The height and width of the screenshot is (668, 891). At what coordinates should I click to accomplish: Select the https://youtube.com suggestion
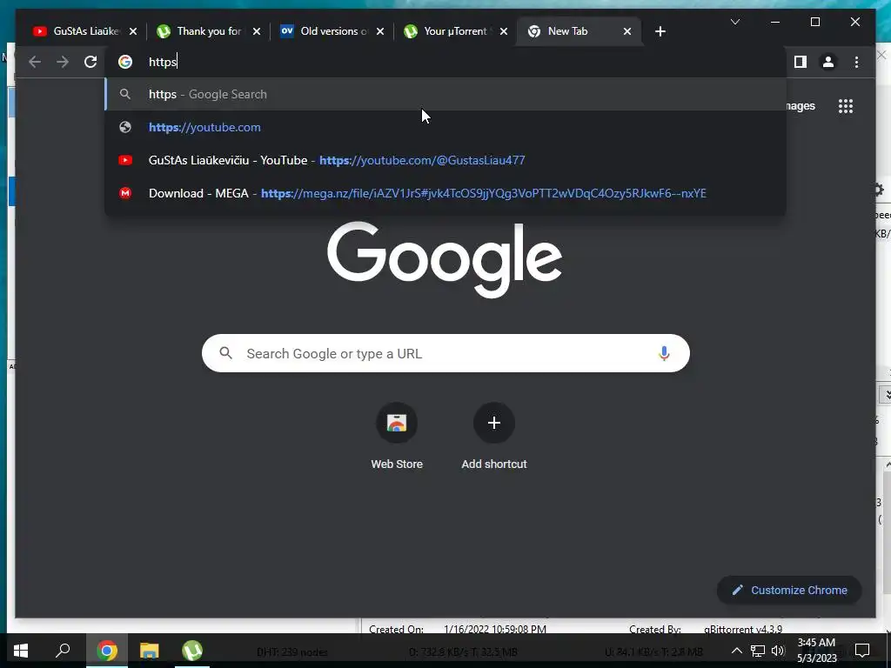pyautogui.click(x=445, y=127)
